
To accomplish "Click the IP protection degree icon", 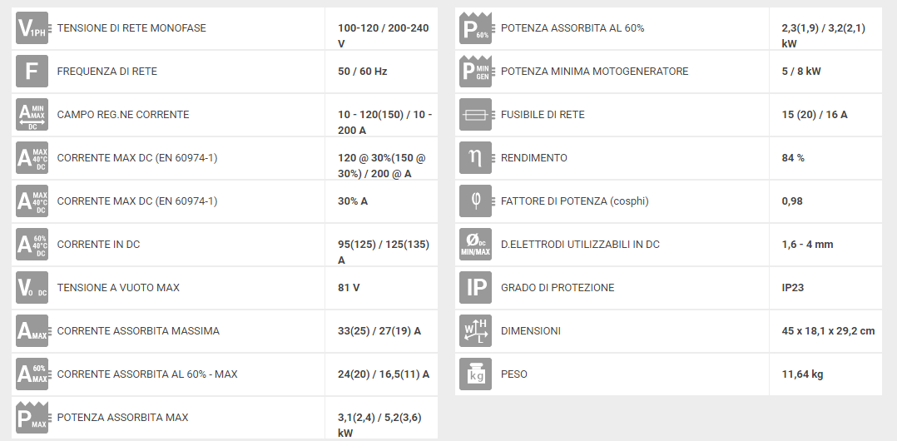I will point(475,288).
